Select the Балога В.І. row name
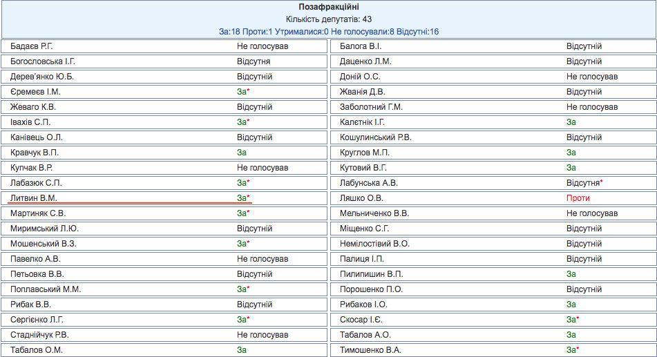 coord(360,46)
